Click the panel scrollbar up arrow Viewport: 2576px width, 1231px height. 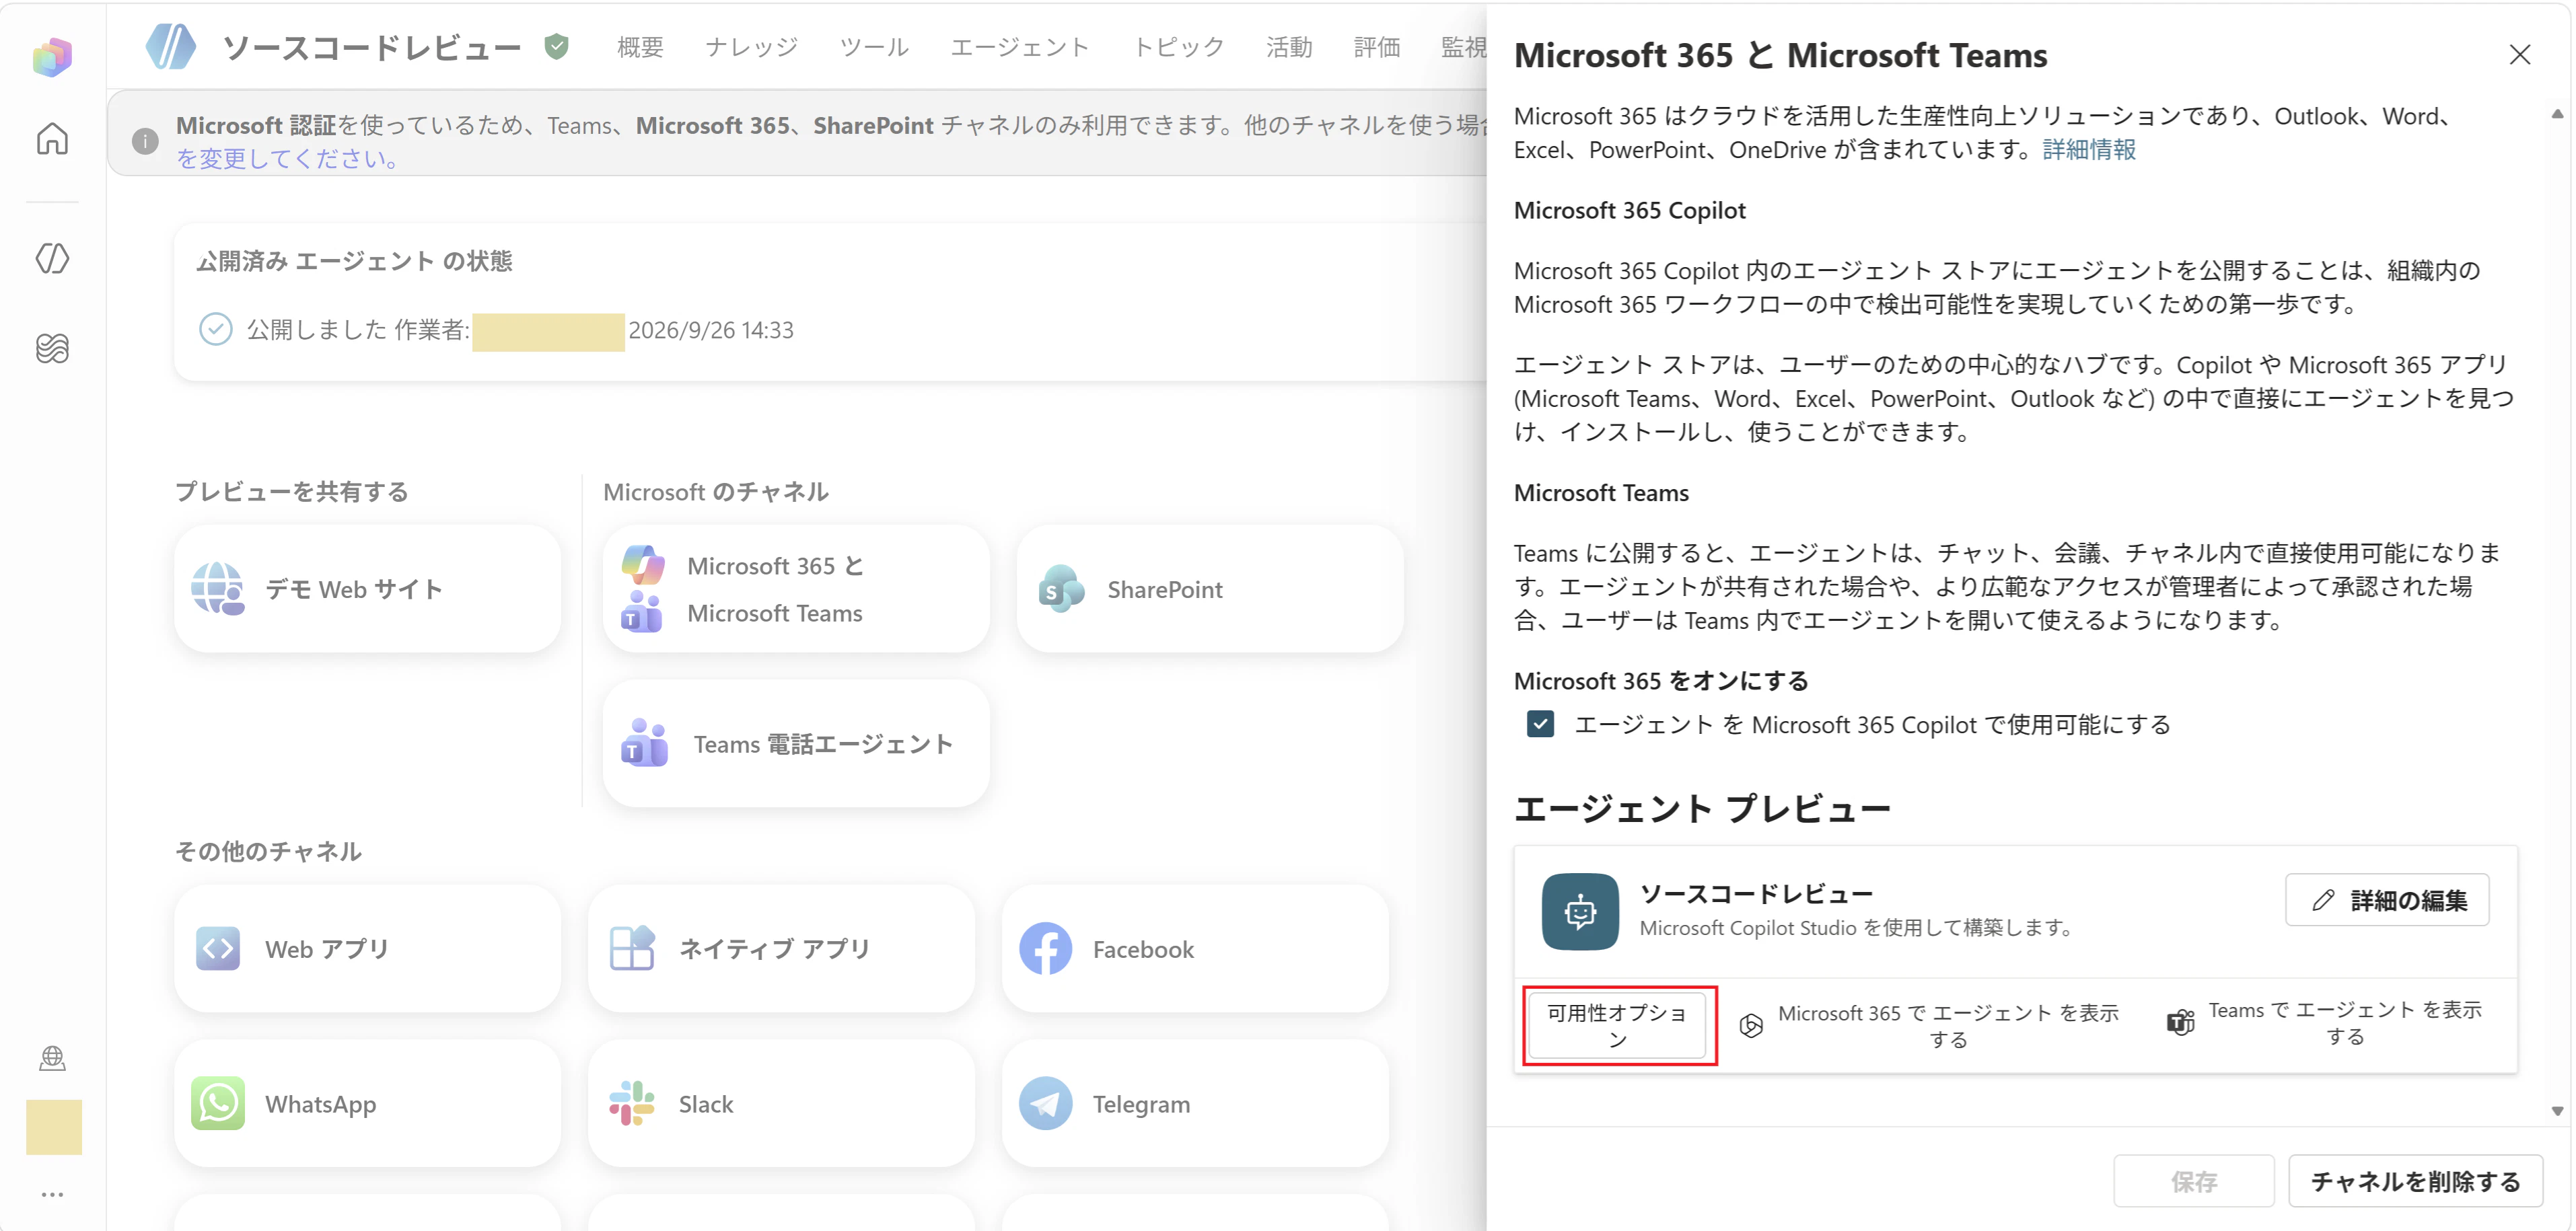pos(2557,114)
